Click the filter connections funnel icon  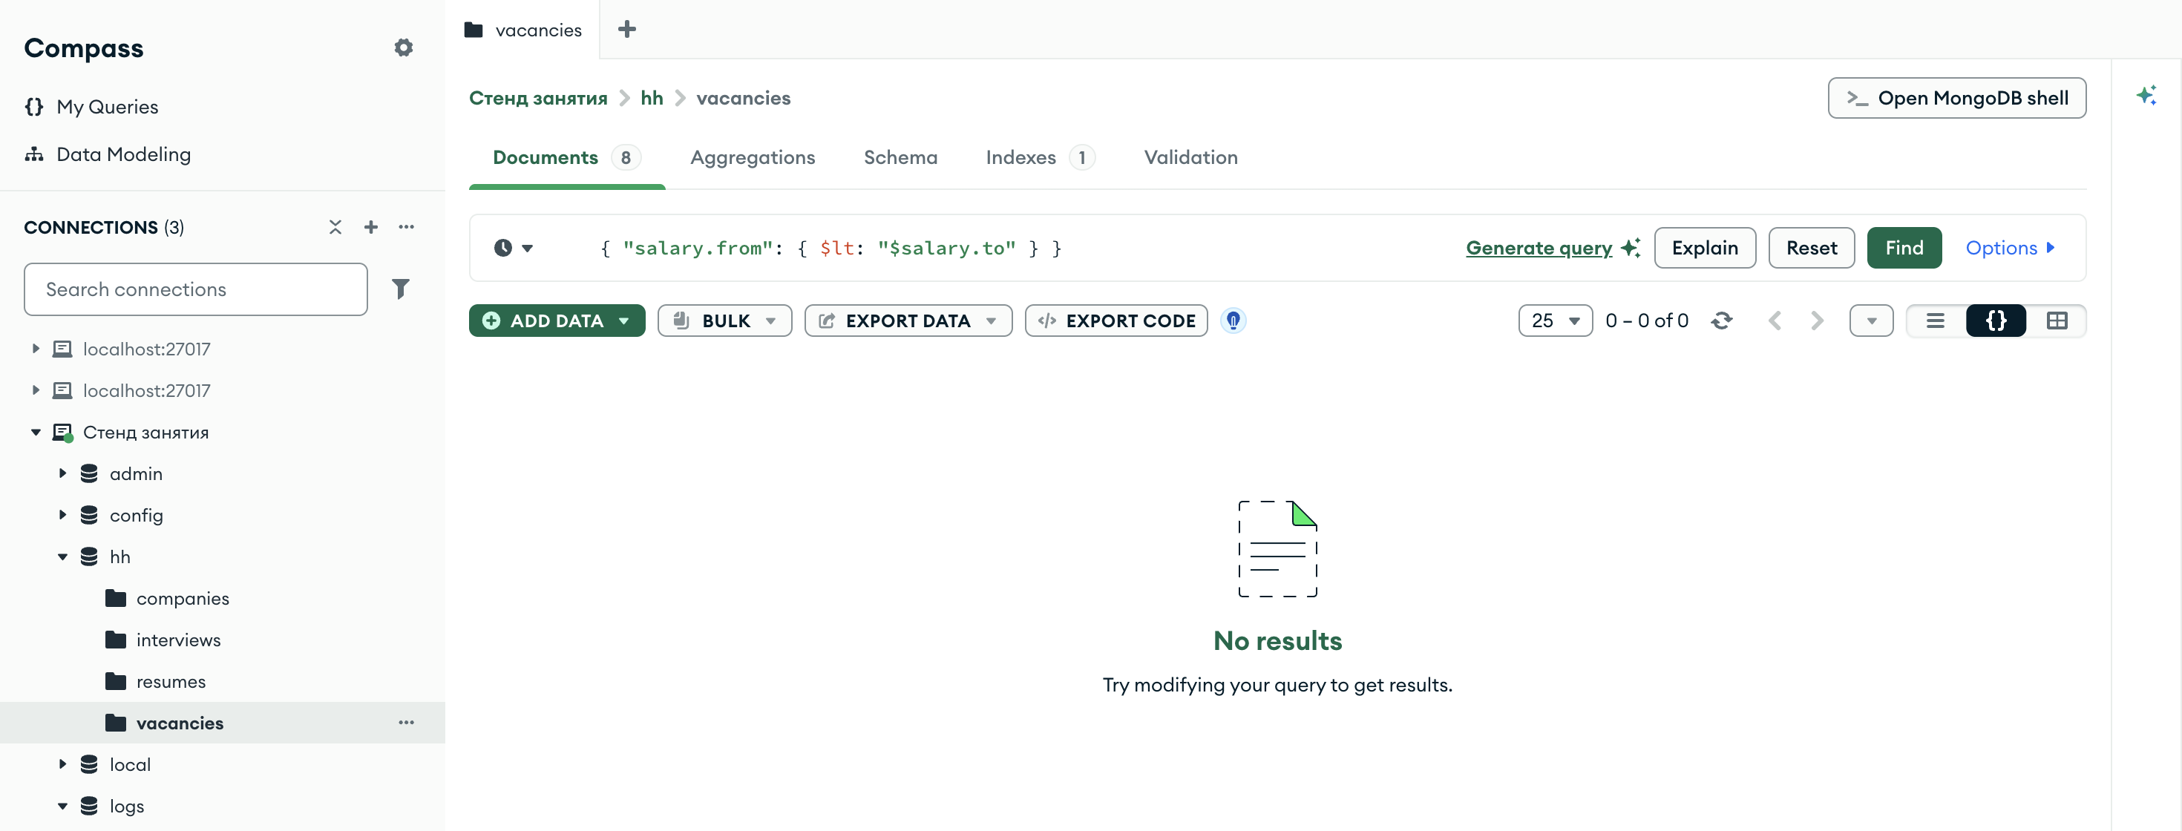tap(401, 289)
